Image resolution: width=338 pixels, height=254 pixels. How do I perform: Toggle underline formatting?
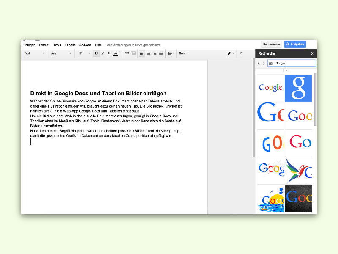109,53
